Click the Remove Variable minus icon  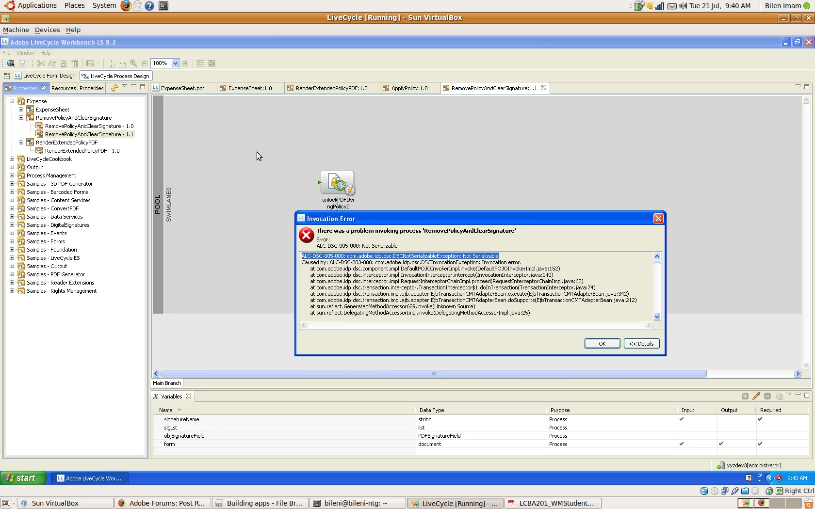(767, 396)
